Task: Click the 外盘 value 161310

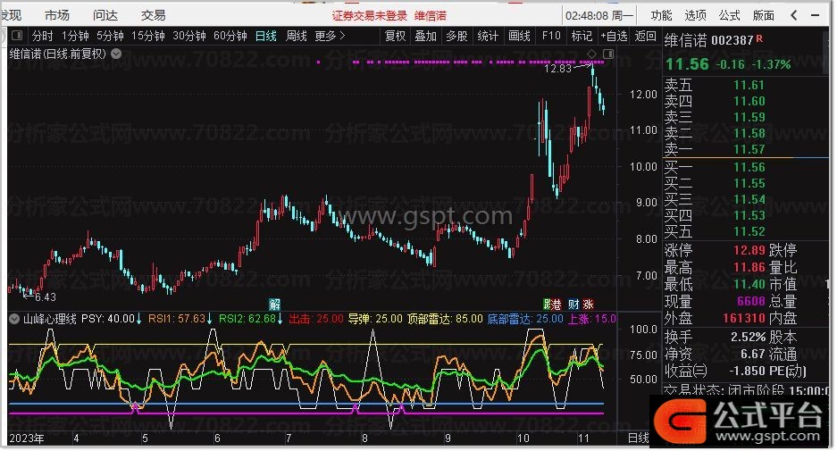Action: point(744,319)
